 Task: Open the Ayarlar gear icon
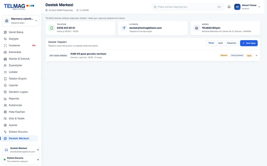click(x=5, y=125)
